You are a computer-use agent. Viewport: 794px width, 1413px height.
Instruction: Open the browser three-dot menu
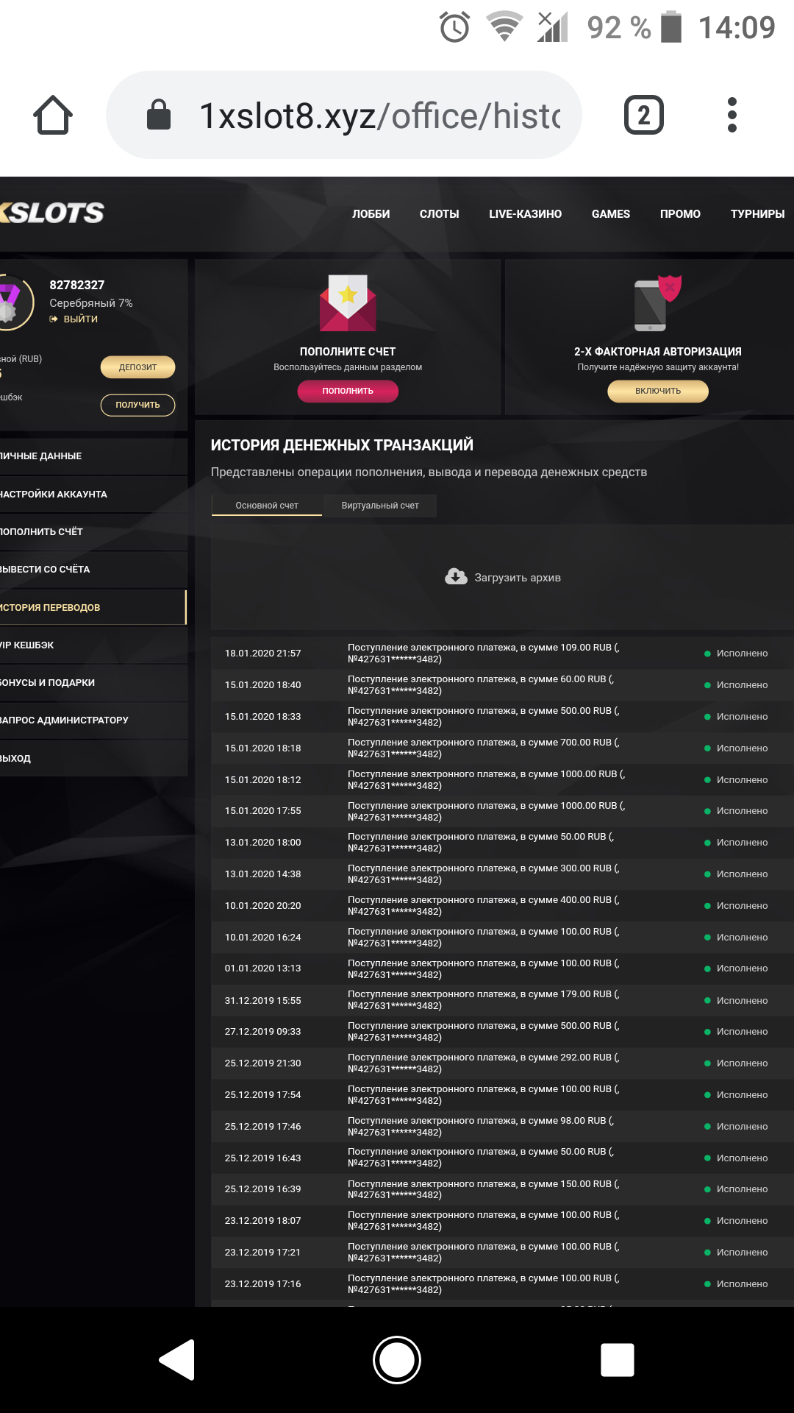pos(732,115)
